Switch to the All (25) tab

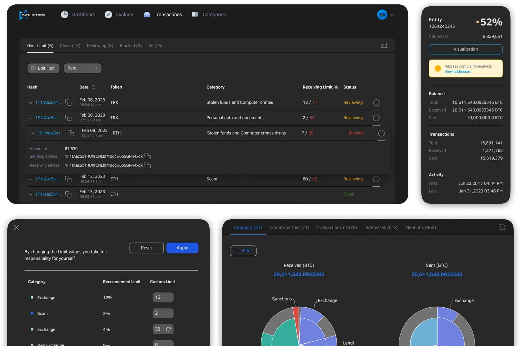coord(155,46)
